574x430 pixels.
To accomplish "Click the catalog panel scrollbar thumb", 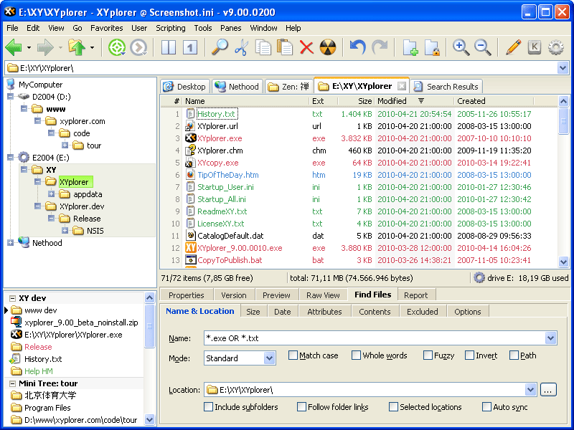I will (149, 325).
